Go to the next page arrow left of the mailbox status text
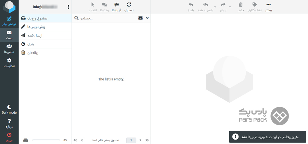Viewport: 308px width, 144px height. point(82,140)
